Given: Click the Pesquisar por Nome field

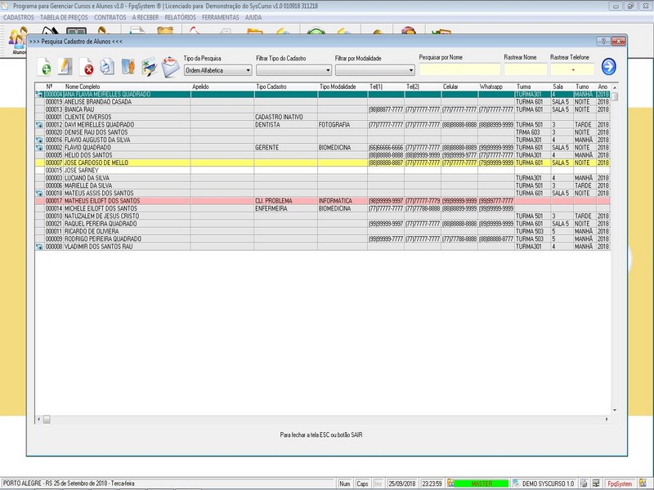Looking at the screenshot, I should pos(459,69).
